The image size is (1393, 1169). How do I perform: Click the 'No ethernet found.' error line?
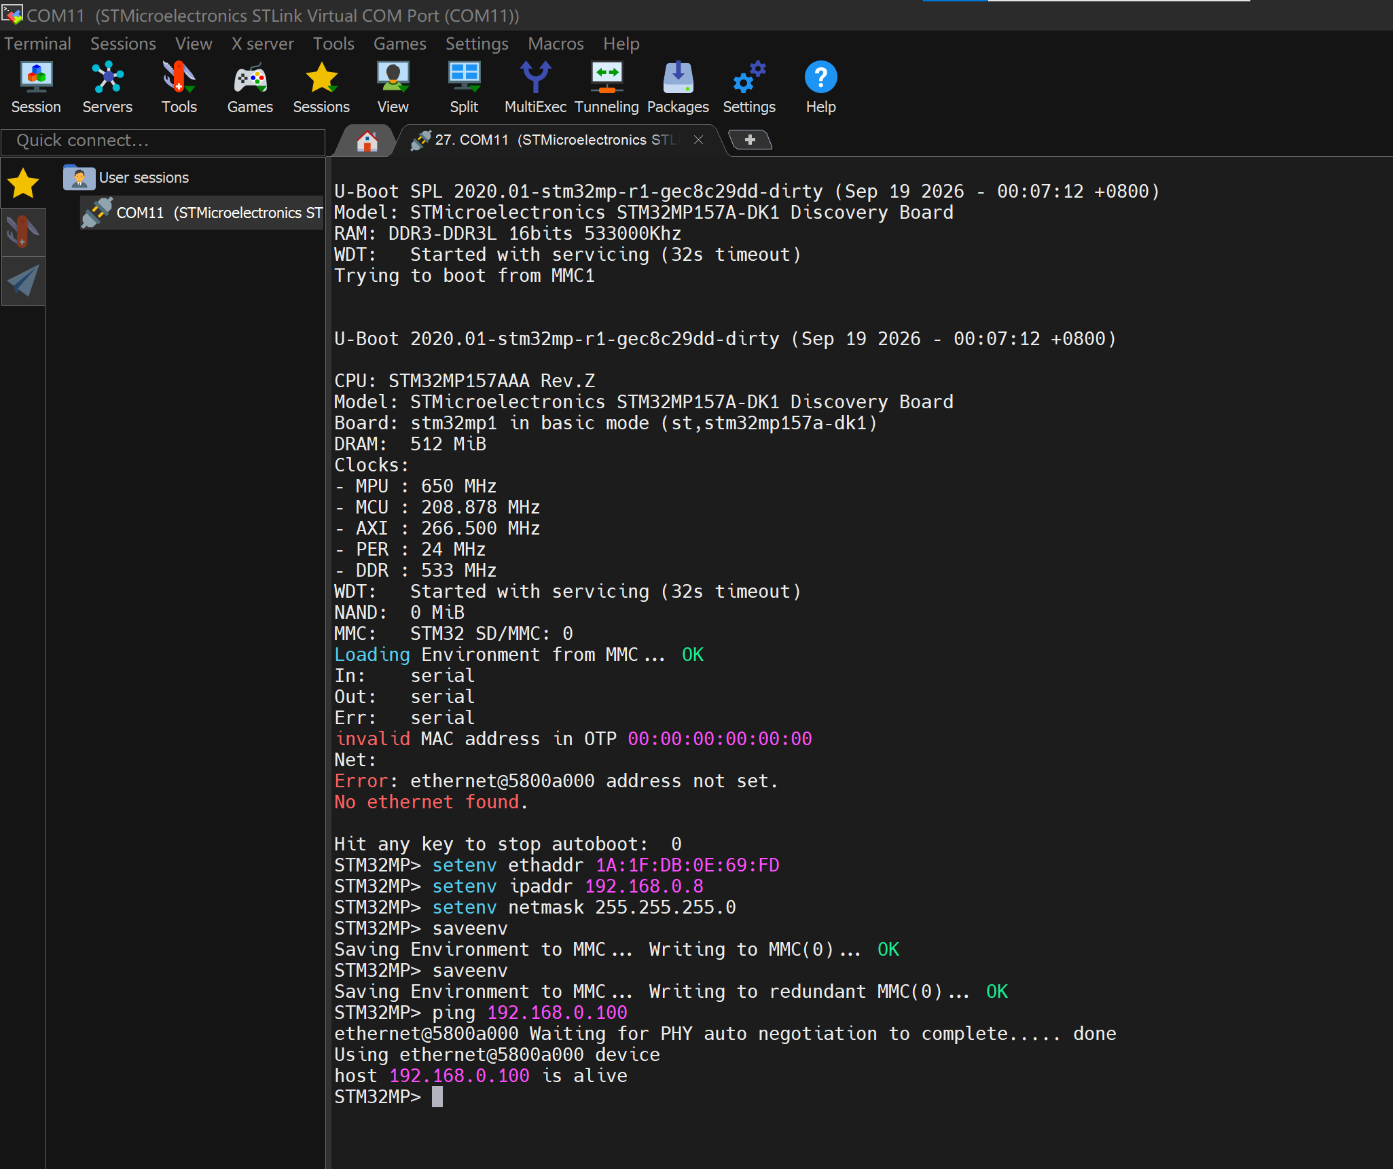tap(431, 802)
